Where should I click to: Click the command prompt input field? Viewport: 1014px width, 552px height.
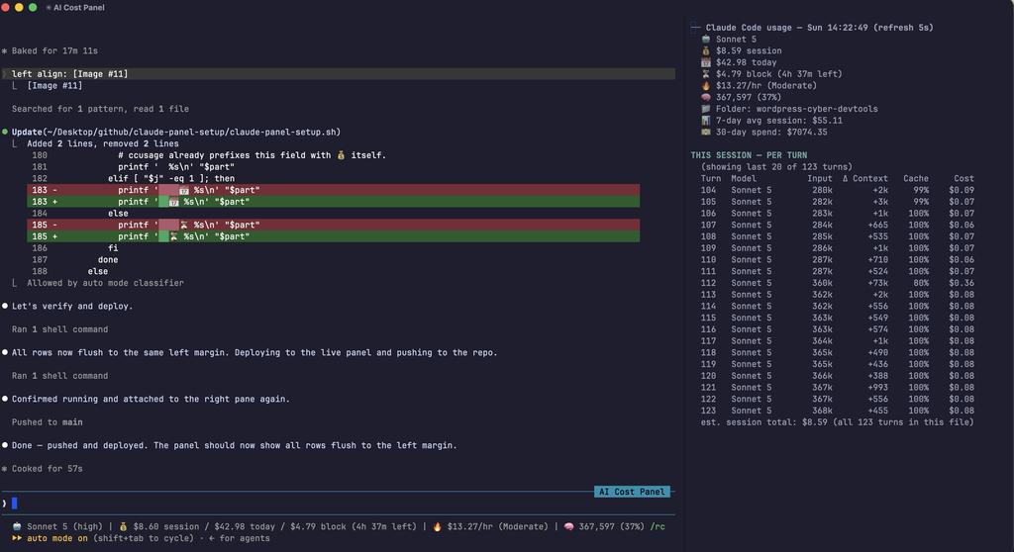[339, 503]
